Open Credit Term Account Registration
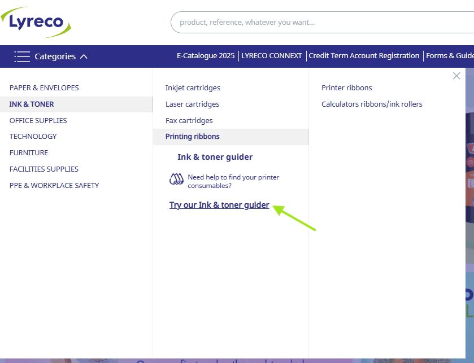Screen dimensions: 474x363 (364, 56)
